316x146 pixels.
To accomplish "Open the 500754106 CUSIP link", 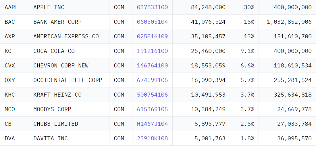I will pyautogui.click(x=152, y=95).
